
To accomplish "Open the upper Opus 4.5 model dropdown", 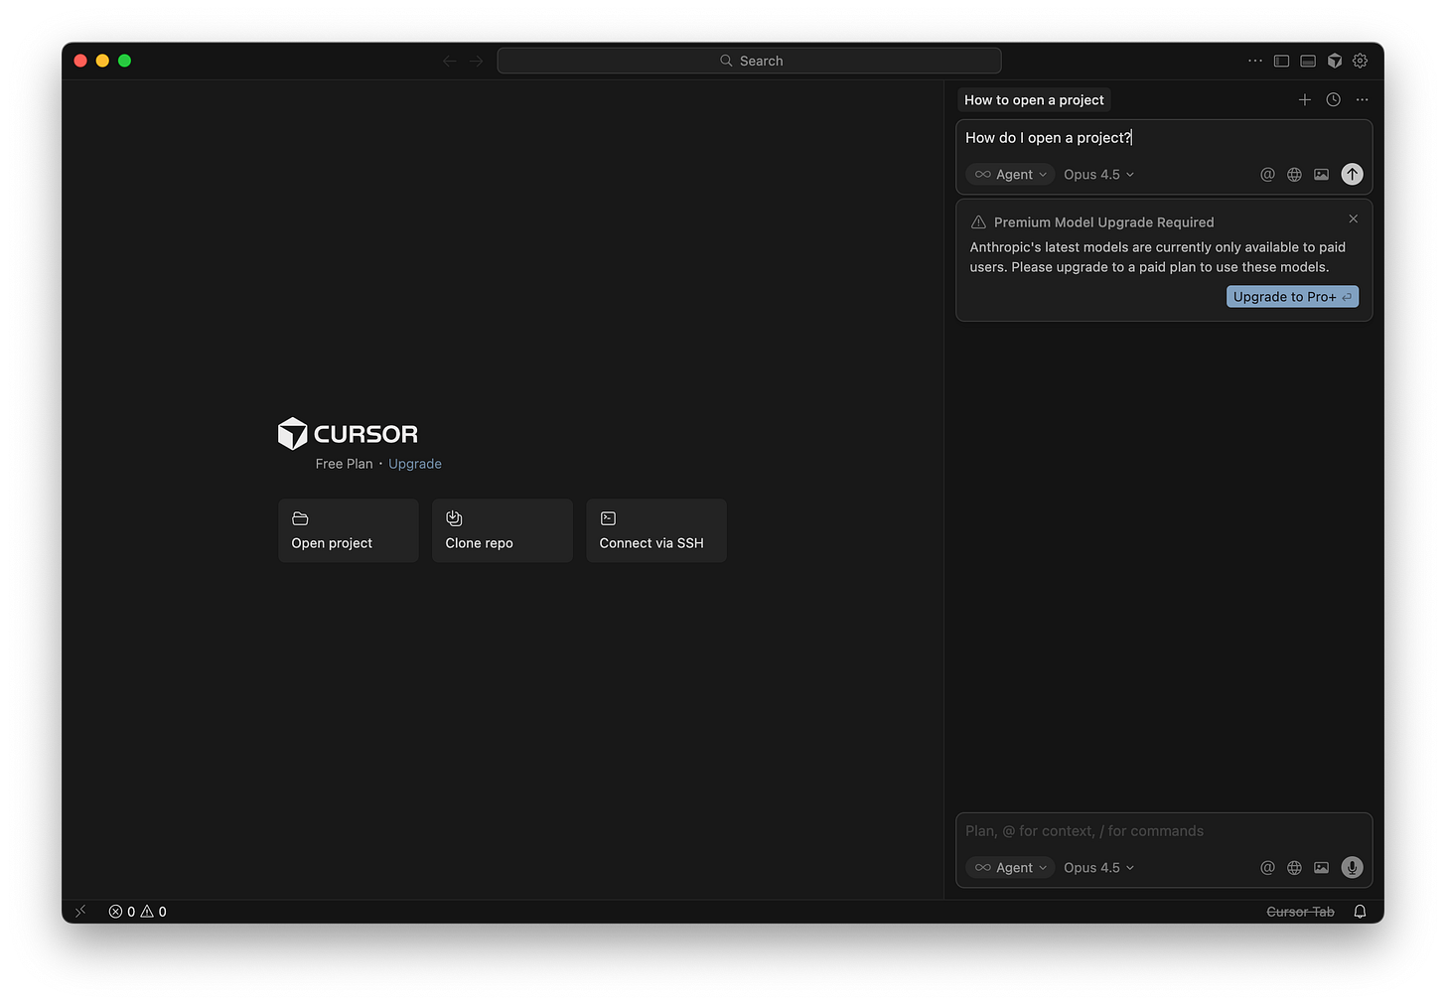I will 1098,174.
